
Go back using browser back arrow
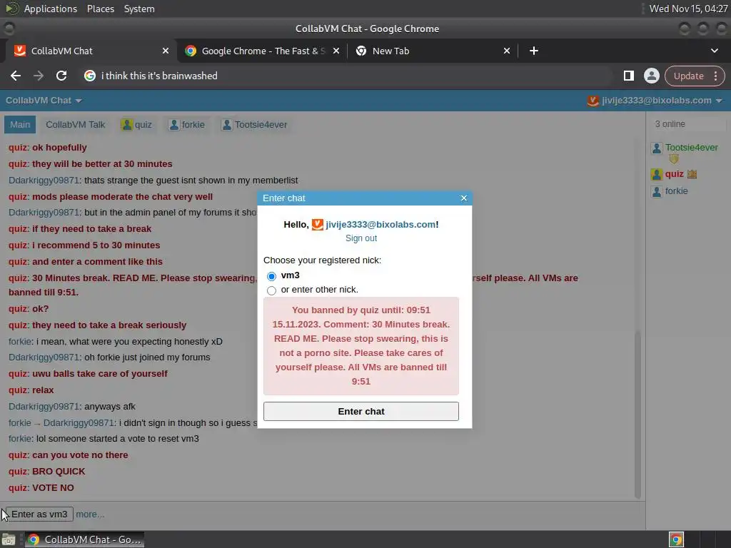[x=16, y=76]
